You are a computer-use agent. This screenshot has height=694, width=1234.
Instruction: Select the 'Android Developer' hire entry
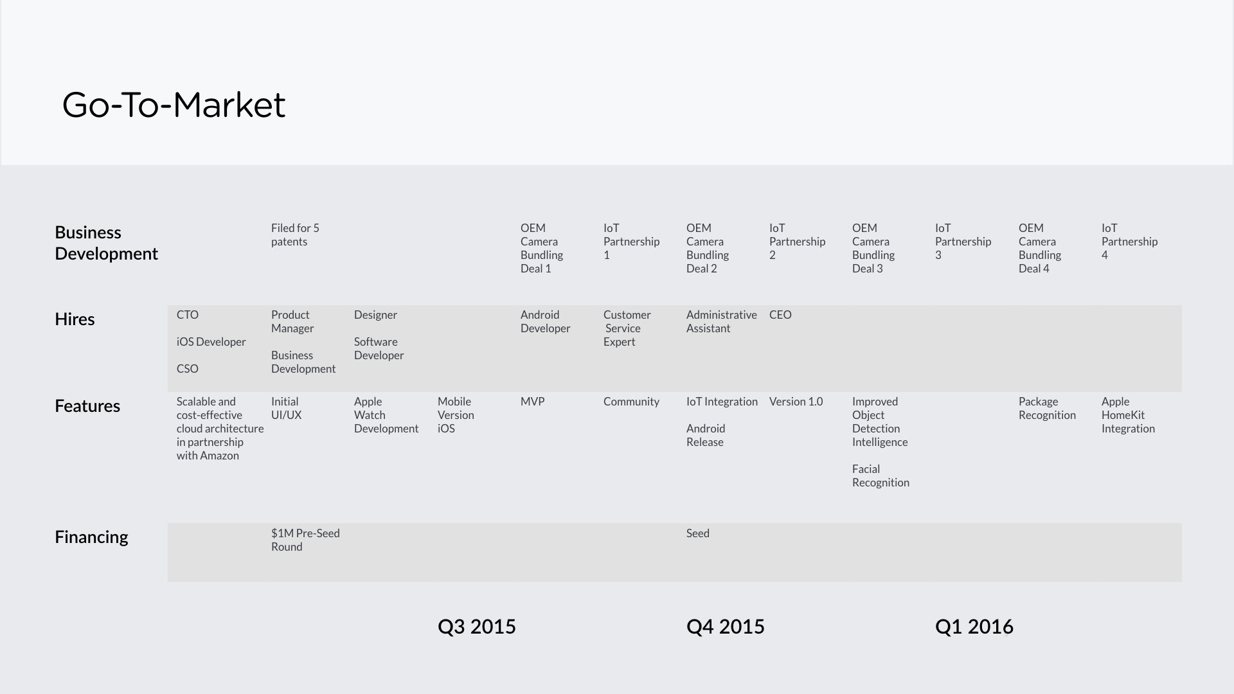(545, 321)
